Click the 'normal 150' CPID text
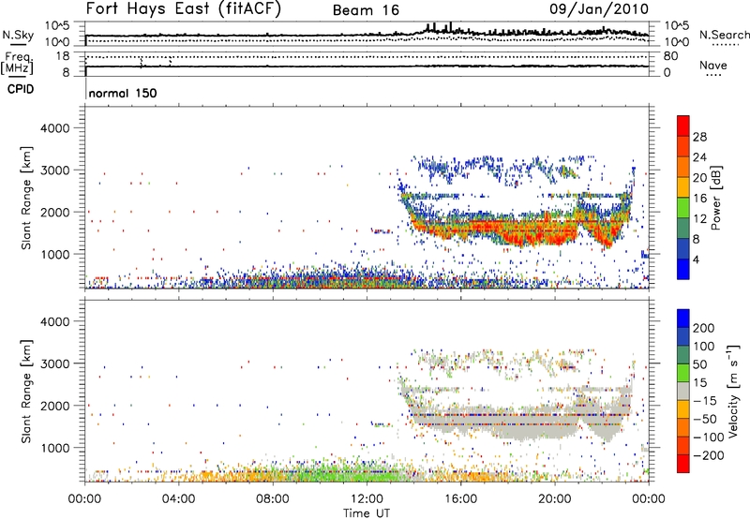The width and height of the screenshot is (750, 519). (x=123, y=93)
